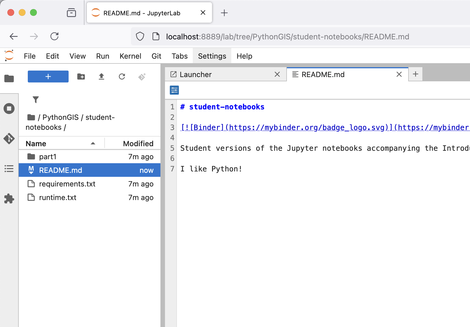Open the Edit menu
The image size is (470, 327).
click(x=52, y=56)
